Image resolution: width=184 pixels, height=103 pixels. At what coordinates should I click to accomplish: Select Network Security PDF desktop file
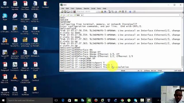[x=15, y=42]
